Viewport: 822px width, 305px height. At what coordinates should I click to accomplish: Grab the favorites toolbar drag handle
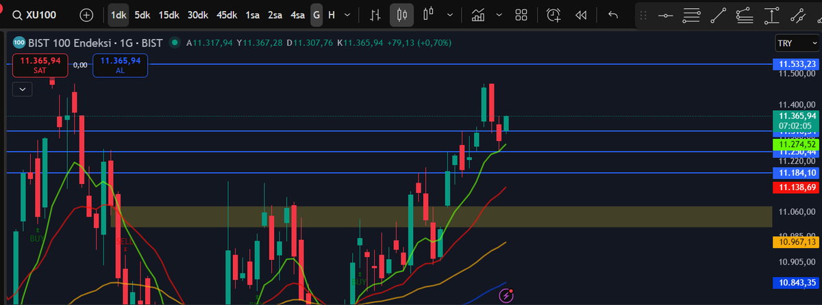643,14
